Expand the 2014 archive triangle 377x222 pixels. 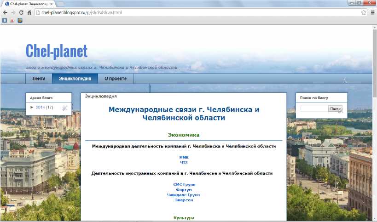32,107
